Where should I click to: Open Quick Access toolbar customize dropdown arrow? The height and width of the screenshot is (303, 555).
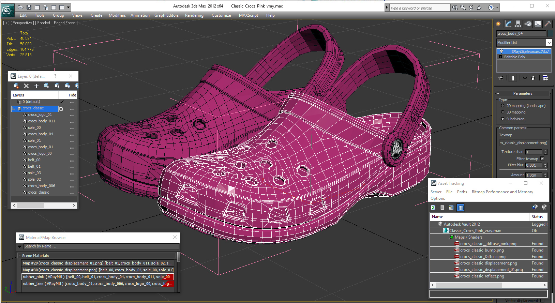pyautogui.click(x=69, y=7)
